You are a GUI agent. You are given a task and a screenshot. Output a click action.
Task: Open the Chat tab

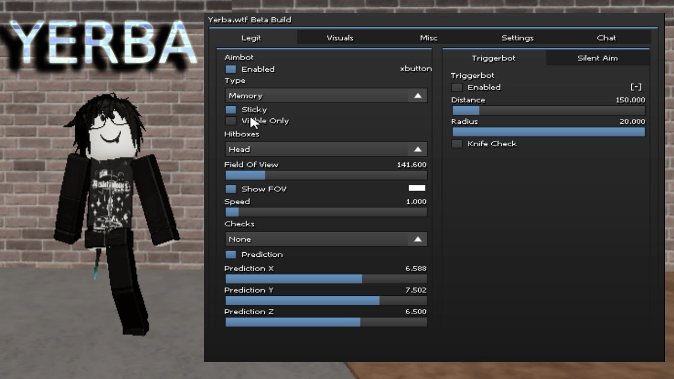[x=607, y=38]
